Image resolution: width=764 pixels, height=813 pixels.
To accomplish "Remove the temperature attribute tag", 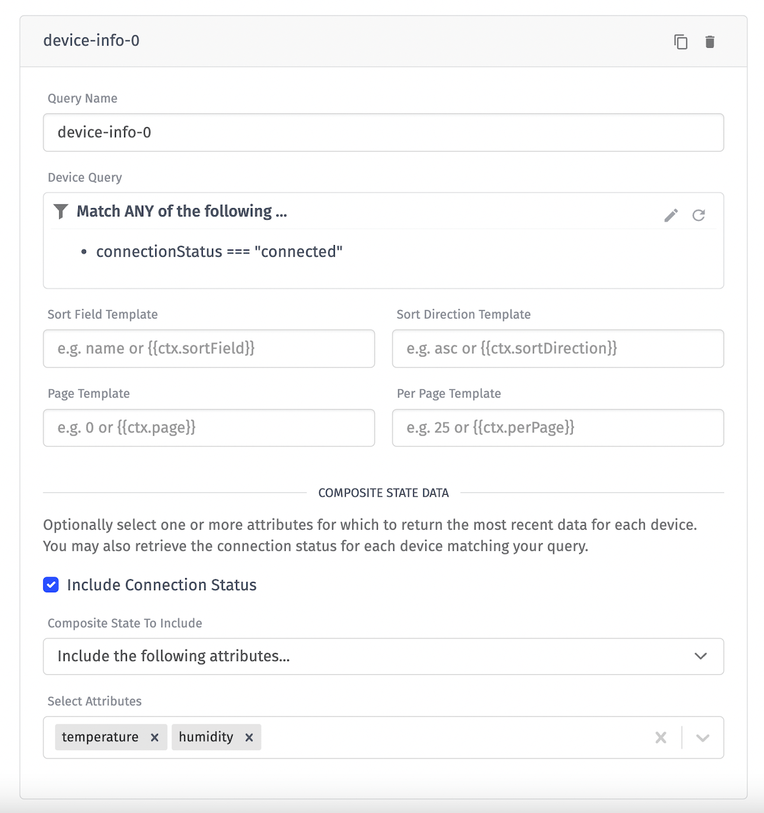I will pos(155,737).
